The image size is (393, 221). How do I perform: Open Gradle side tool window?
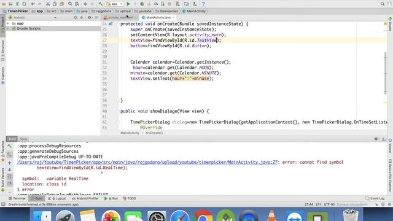tap(390, 24)
